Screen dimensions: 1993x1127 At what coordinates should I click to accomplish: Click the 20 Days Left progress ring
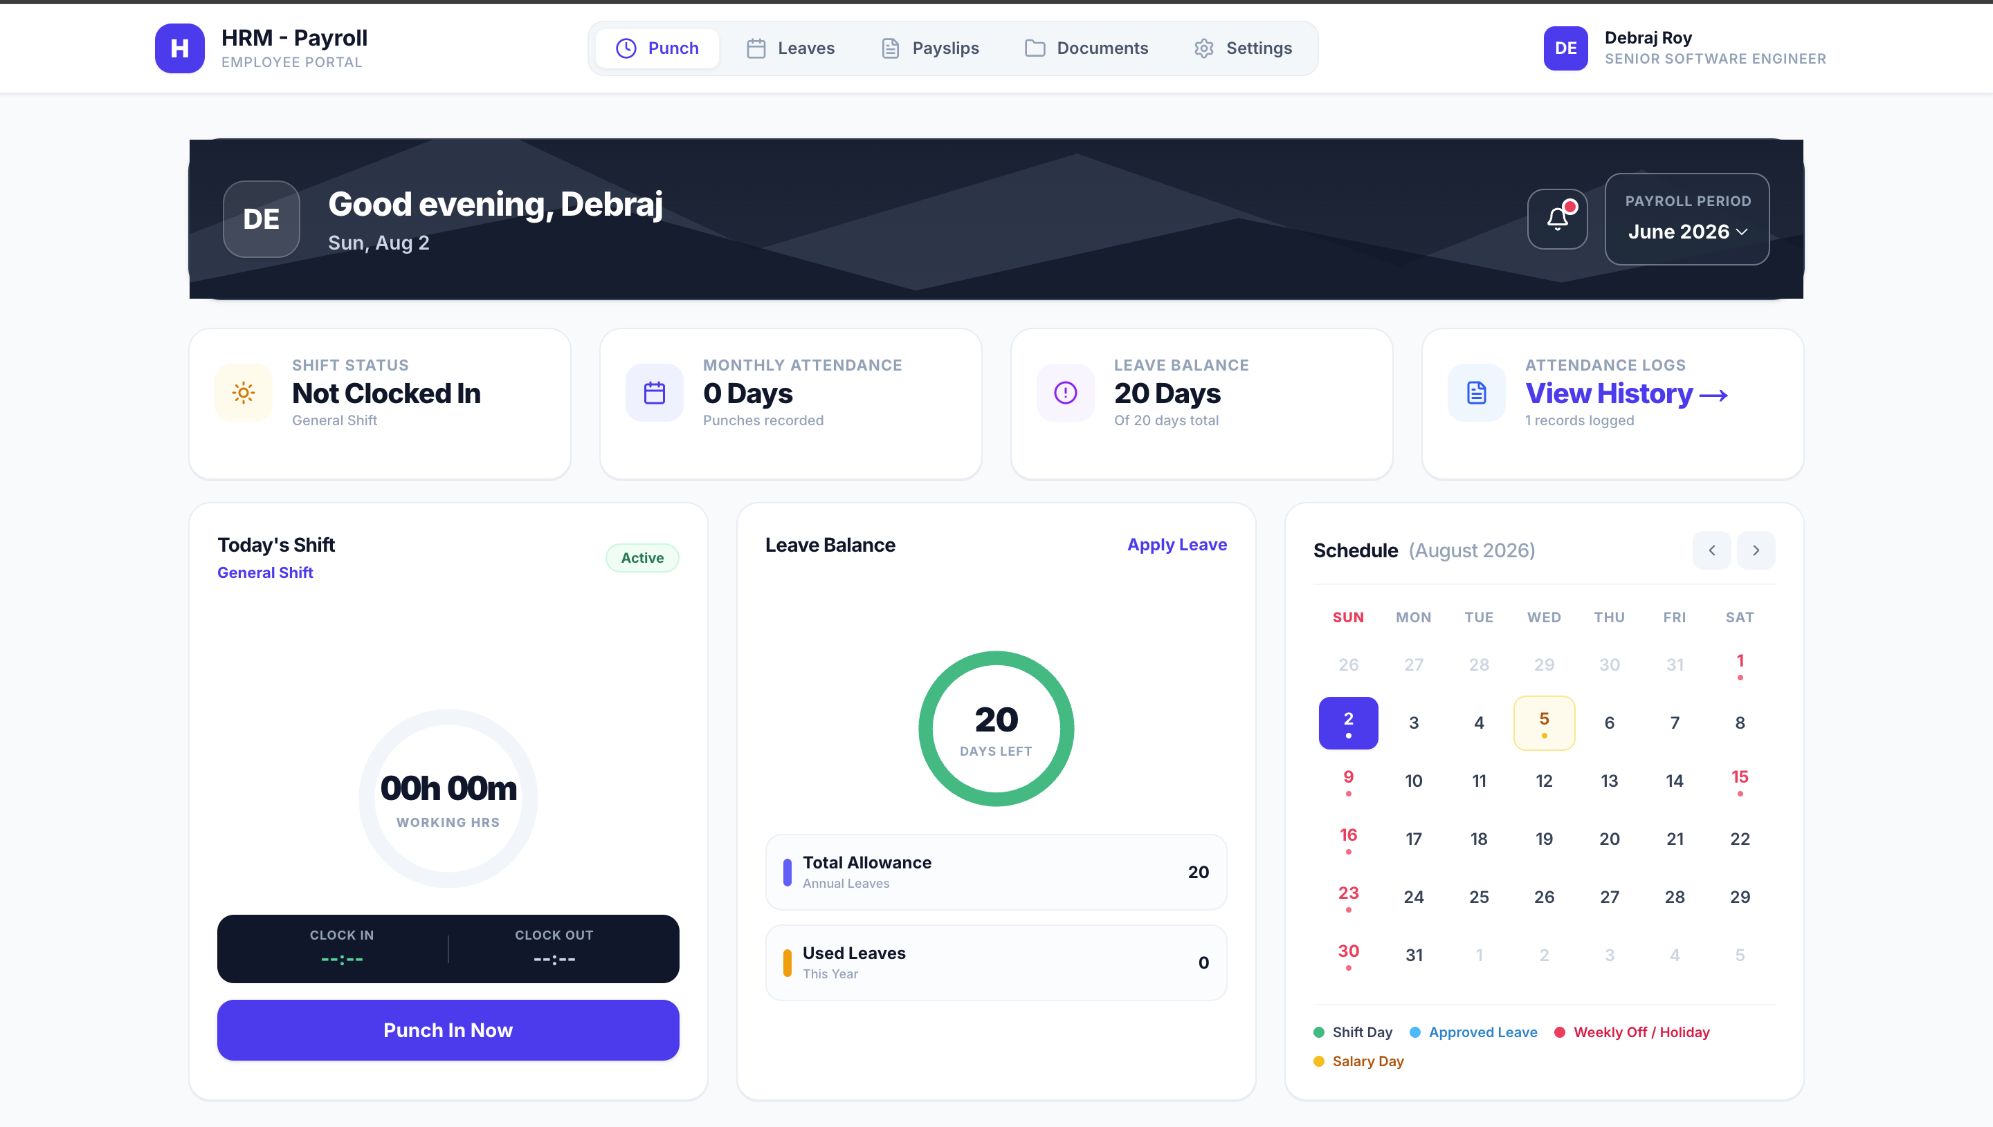click(996, 728)
